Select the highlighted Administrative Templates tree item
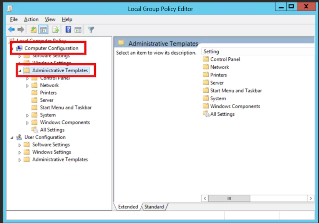319x223 pixels. point(60,70)
